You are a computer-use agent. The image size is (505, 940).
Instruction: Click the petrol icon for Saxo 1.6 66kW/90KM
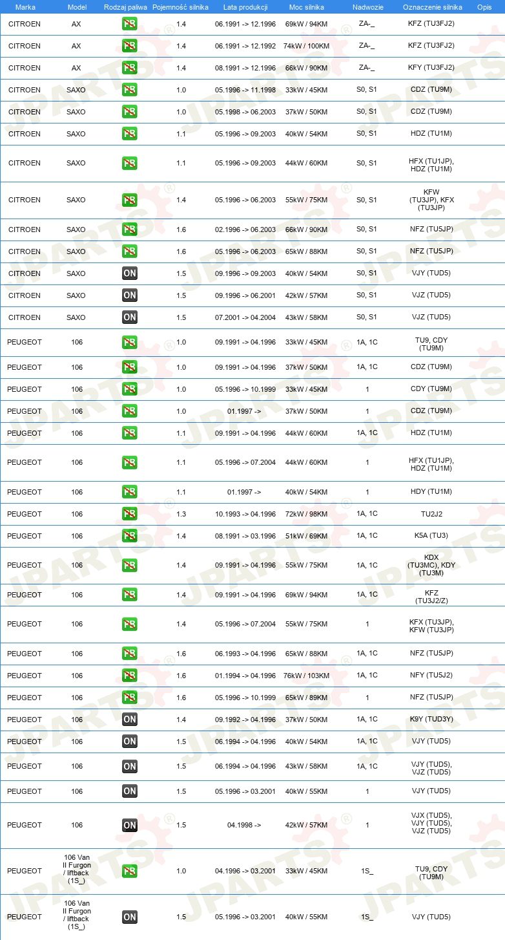pos(130,230)
